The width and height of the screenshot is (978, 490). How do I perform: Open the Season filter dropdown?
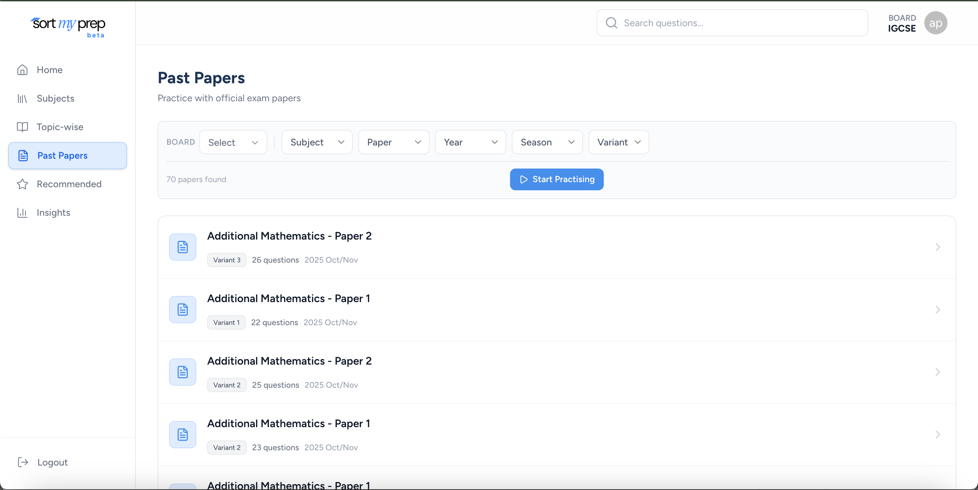point(547,142)
